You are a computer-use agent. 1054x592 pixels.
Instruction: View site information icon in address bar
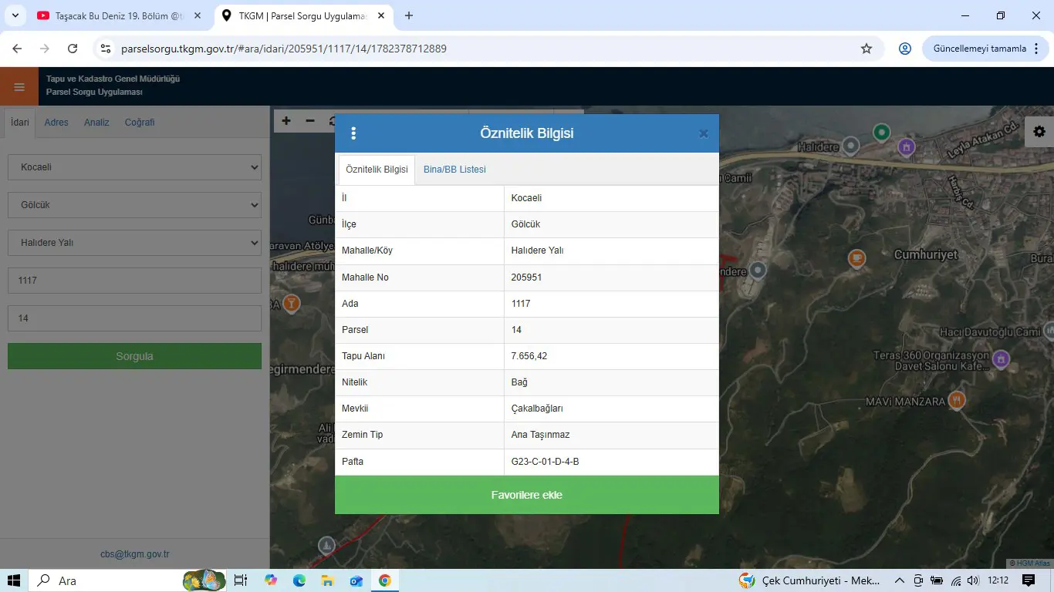(x=106, y=49)
